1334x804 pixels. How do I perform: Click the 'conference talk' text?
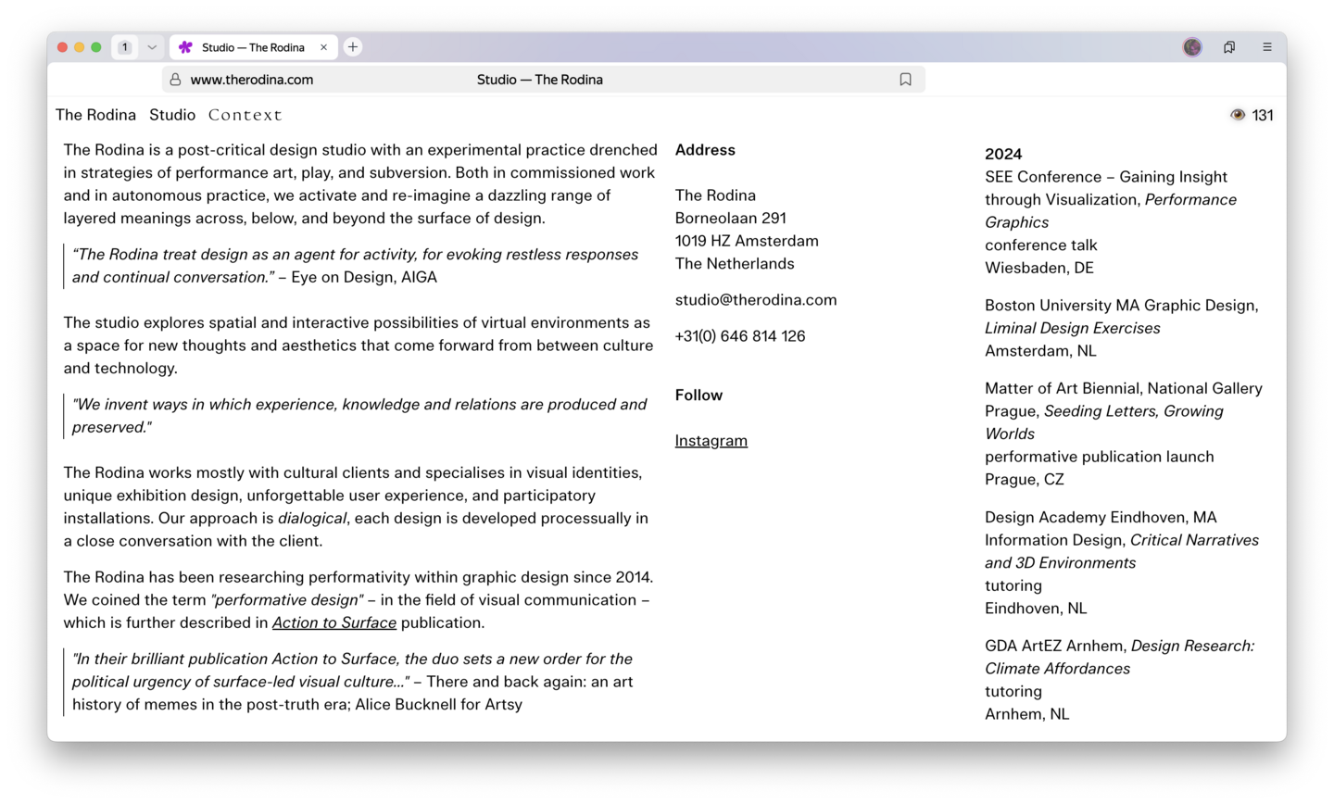[1041, 245]
